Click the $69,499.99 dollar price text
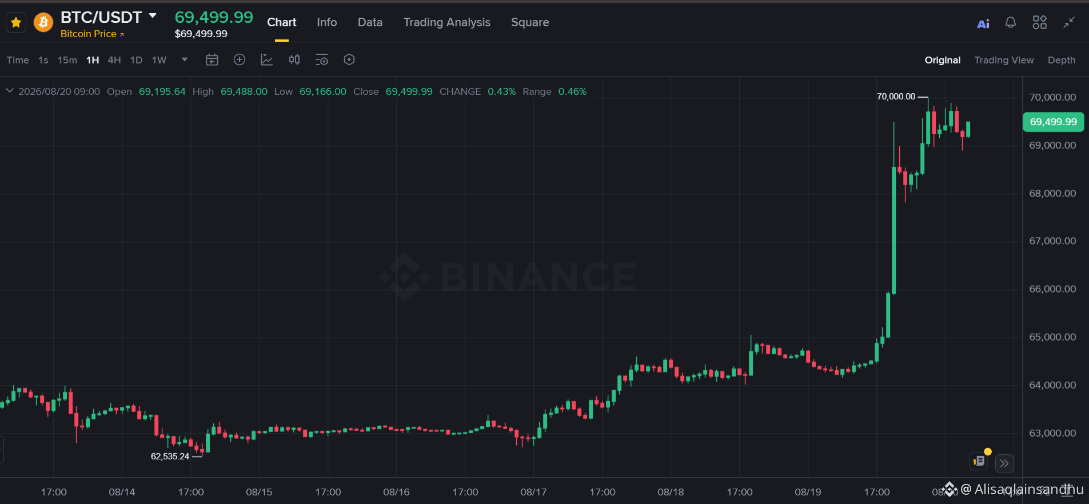The image size is (1089, 504). click(x=201, y=34)
